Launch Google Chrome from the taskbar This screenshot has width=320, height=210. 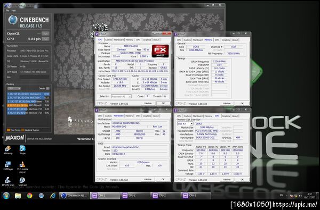(x=29, y=196)
